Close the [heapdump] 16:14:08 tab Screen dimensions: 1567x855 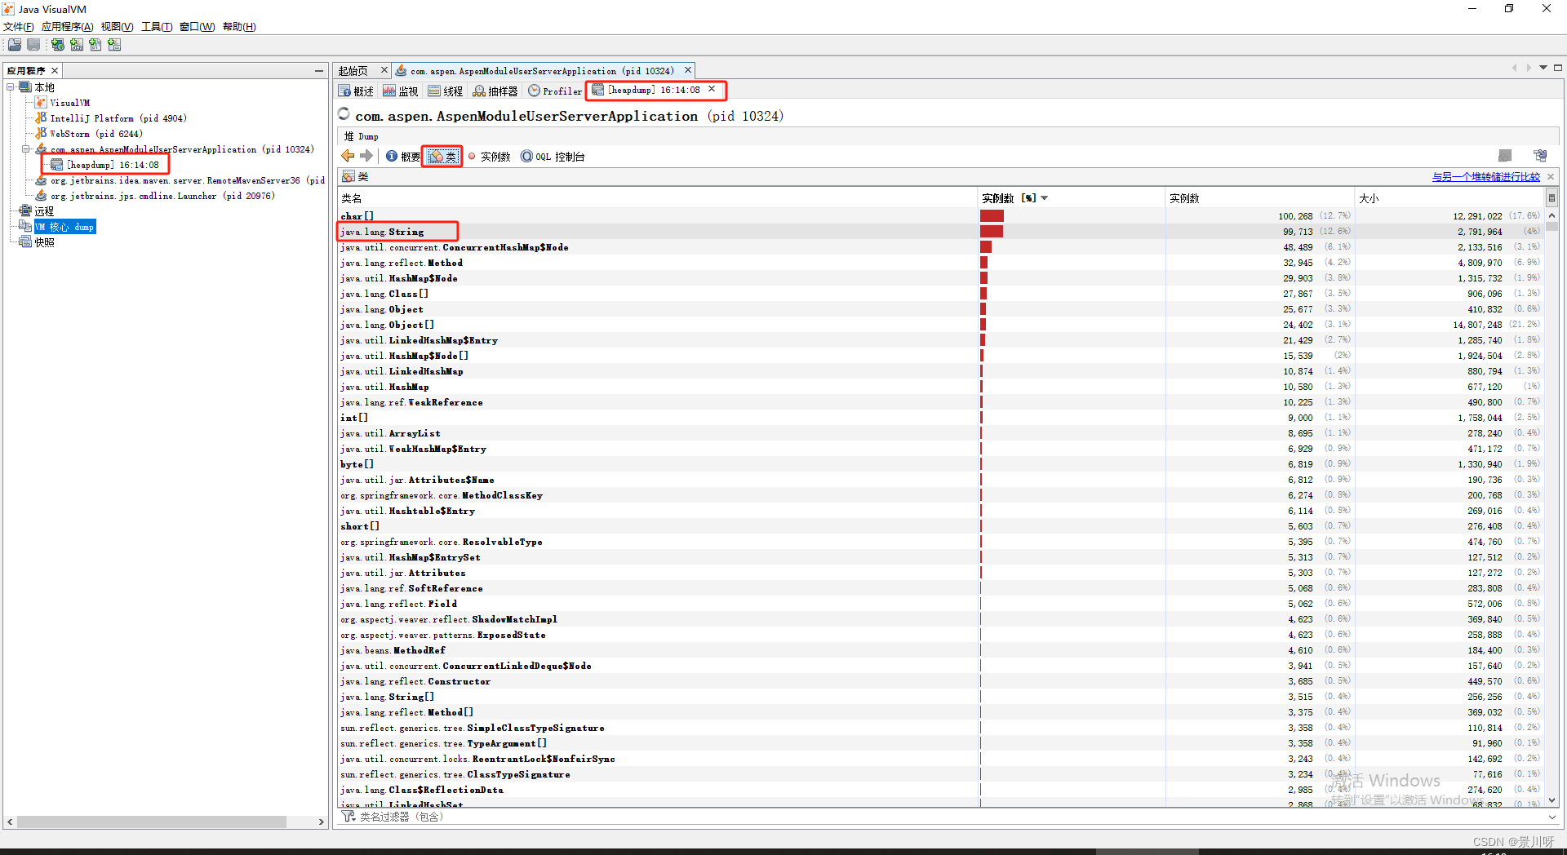pyautogui.click(x=712, y=89)
